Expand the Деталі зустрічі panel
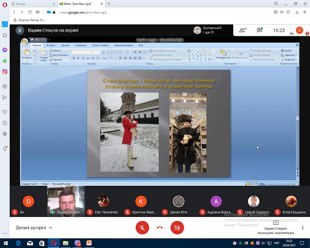 (x=34, y=228)
